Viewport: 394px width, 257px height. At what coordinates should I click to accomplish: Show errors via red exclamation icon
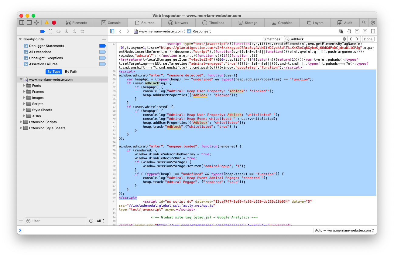[x=54, y=22]
